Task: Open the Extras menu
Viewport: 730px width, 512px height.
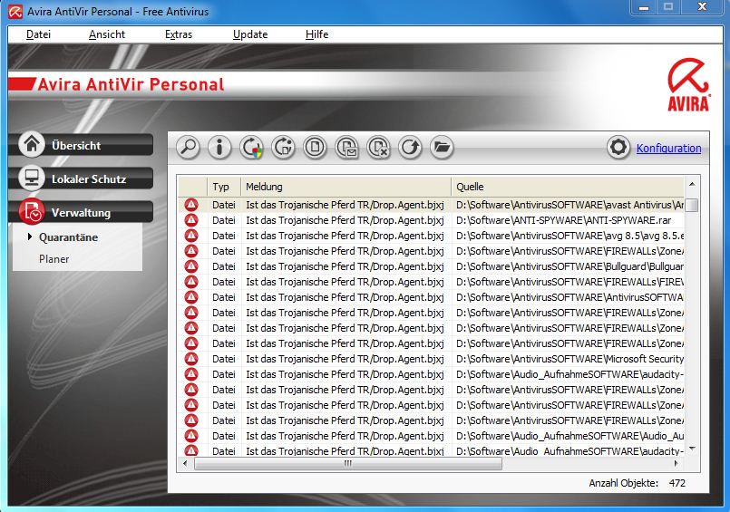Action: [179, 34]
